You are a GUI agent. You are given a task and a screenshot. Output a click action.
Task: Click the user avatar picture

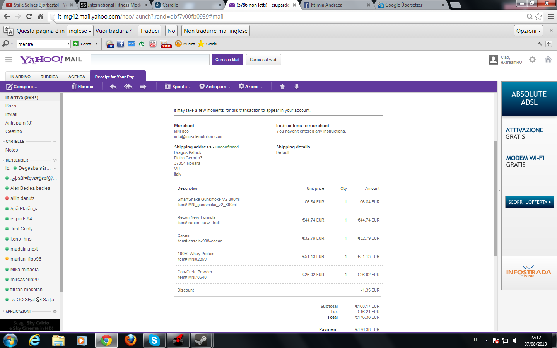(x=493, y=60)
